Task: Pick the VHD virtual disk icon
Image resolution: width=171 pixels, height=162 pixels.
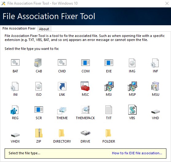Action: coord(156,111)
